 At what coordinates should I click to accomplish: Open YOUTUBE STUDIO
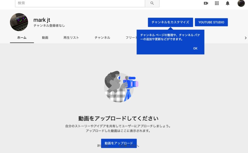click(x=211, y=22)
